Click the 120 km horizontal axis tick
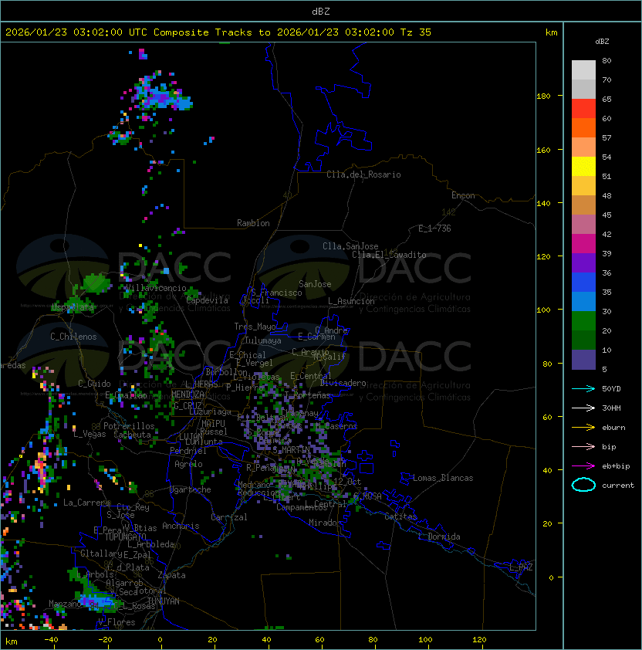The width and height of the screenshot is (642, 650). point(479,640)
